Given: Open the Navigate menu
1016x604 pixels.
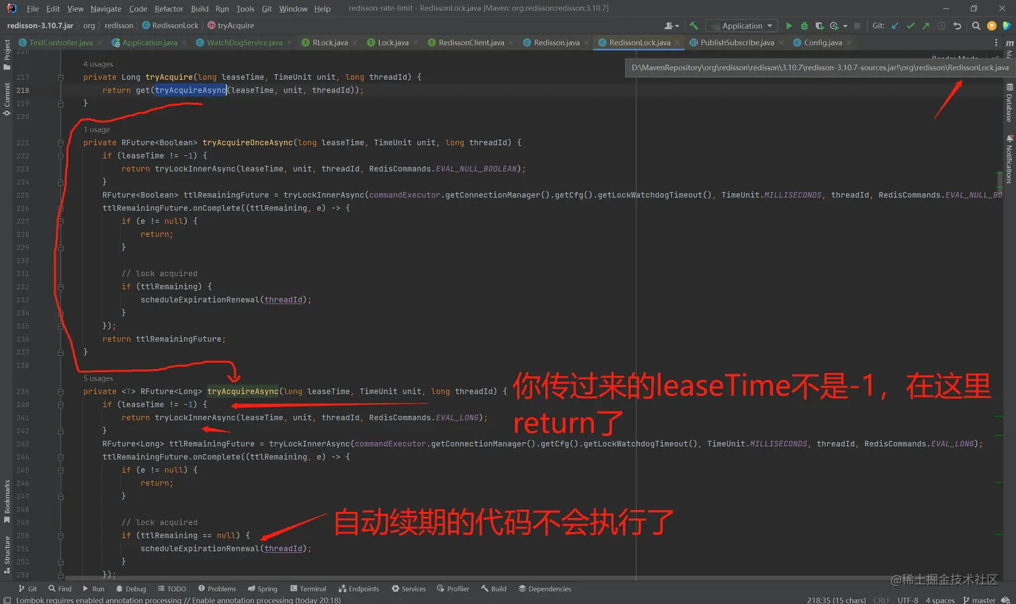Looking at the screenshot, I should [106, 9].
